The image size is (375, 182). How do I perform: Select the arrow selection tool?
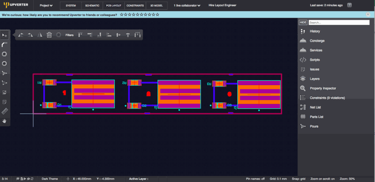(x=4, y=36)
